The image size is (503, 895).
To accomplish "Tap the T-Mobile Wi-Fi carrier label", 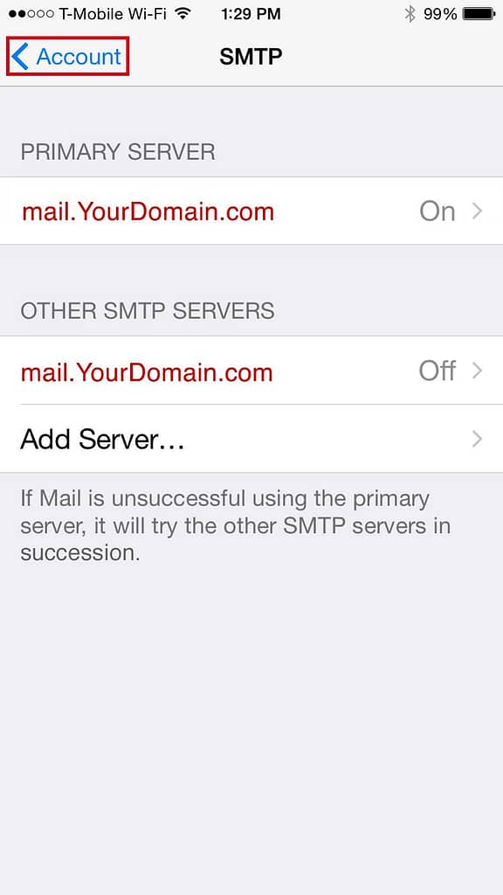I will click(x=114, y=14).
